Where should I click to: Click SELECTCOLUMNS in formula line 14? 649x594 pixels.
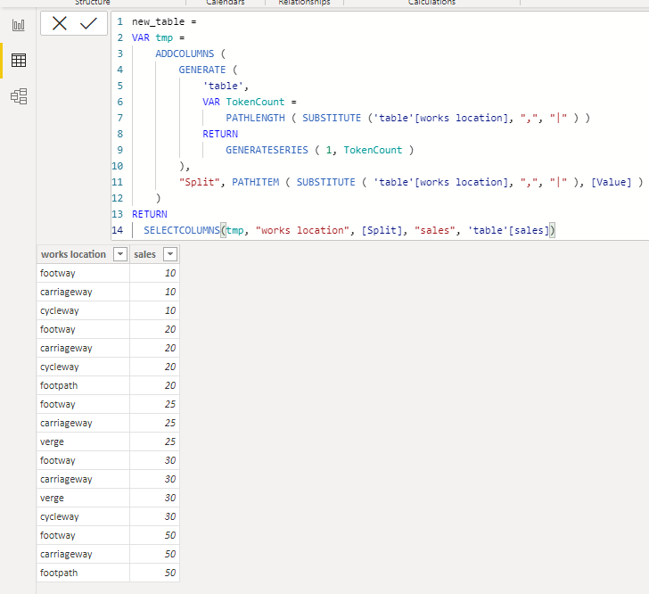tap(181, 230)
